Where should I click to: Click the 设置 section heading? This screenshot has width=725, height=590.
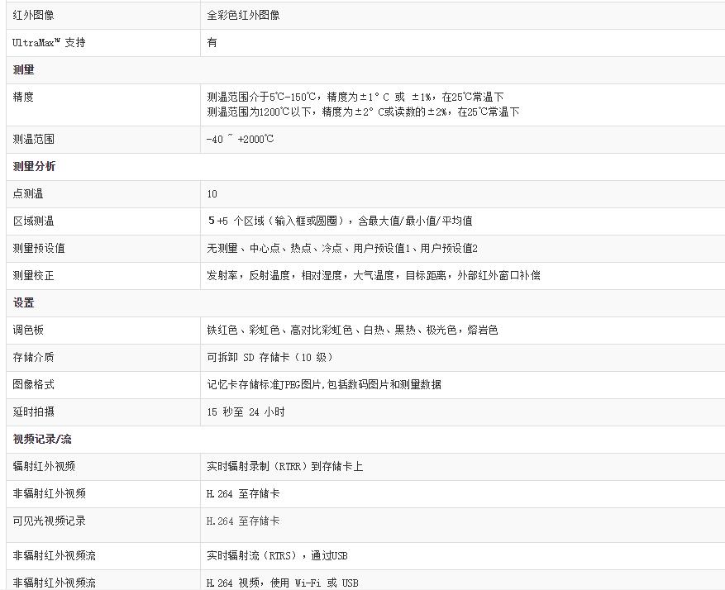click(23, 302)
